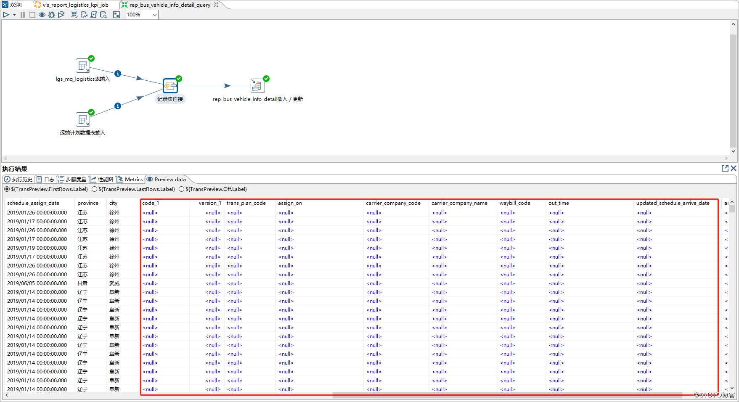Screen dimensions: 739x402
Task: Click the canvas horizontal scroll-right arrow
Action: click(x=726, y=159)
